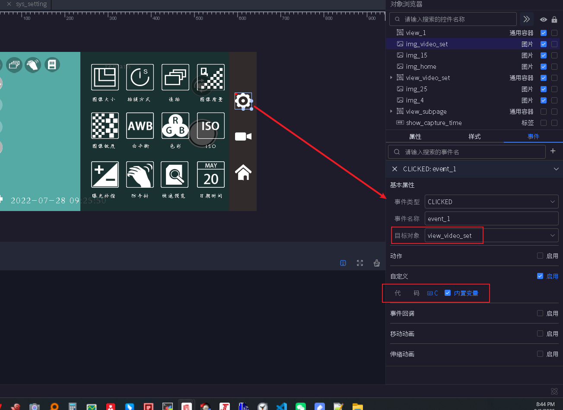Image resolution: width=563 pixels, height=410 pixels.
Task: Select the MAY 20 date-time icon
Action: pyautogui.click(x=211, y=174)
